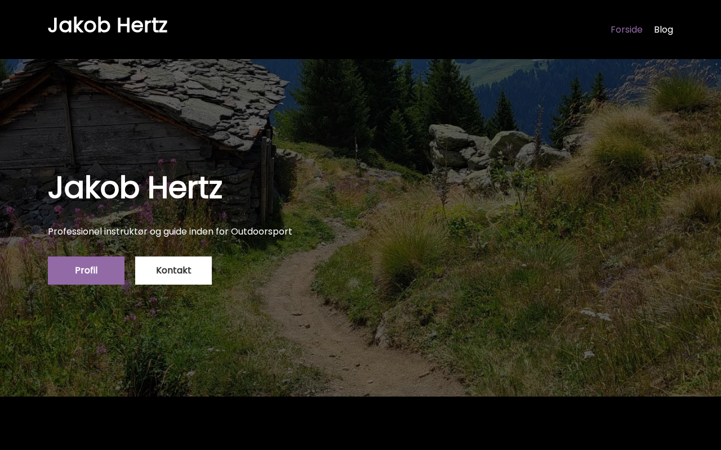Image resolution: width=721 pixels, height=450 pixels.
Task: Click the purple Profil button
Action: [x=86, y=271]
